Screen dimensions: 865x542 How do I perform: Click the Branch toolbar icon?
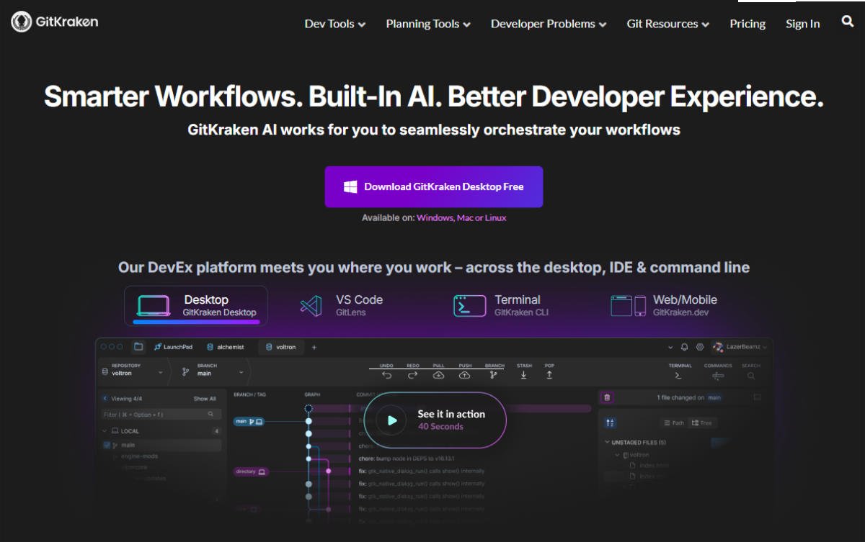[494, 375]
